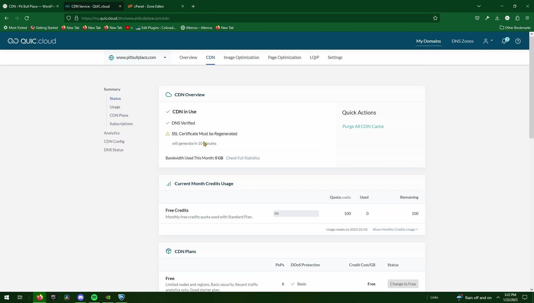Bookmark this page with the star icon
534x303 pixels.
click(x=435, y=18)
